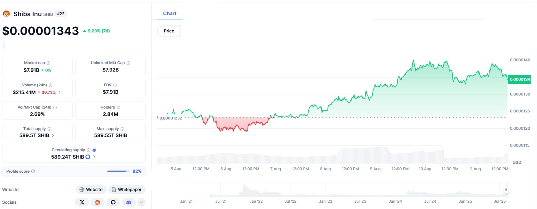This screenshot has width=537, height=209.
Task: Select the Price chart button
Action: 169,31
